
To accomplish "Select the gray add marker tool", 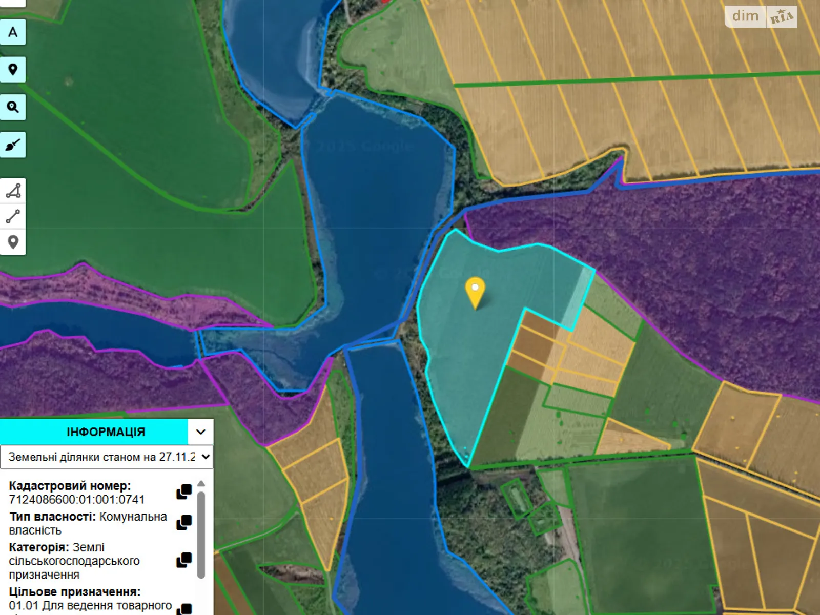I will 13,242.
